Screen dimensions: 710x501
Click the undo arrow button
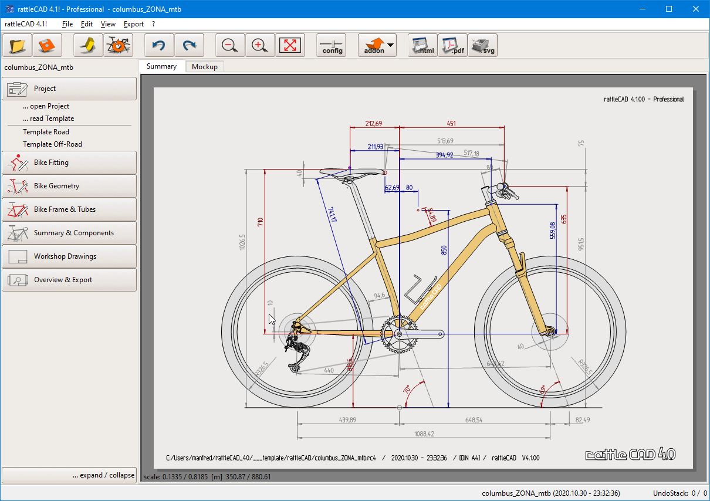[160, 45]
